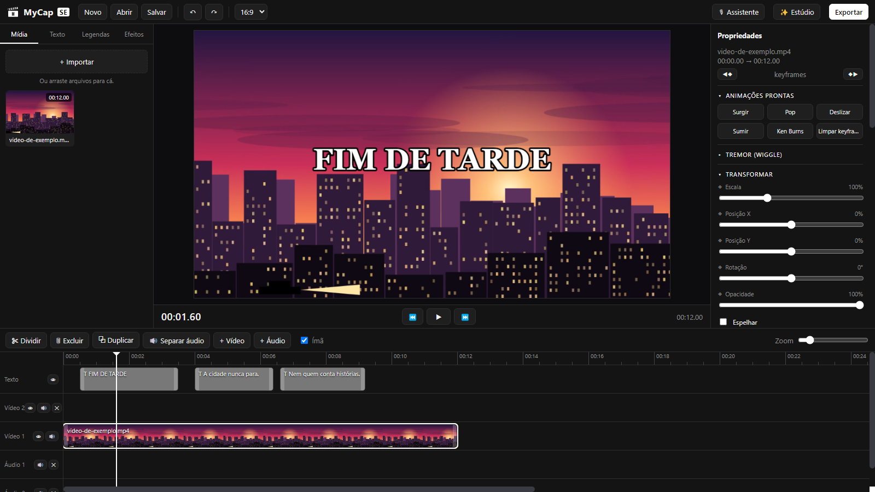The image size is (875, 492).
Task: Open the Assistente panel
Action: (x=738, y=12)
